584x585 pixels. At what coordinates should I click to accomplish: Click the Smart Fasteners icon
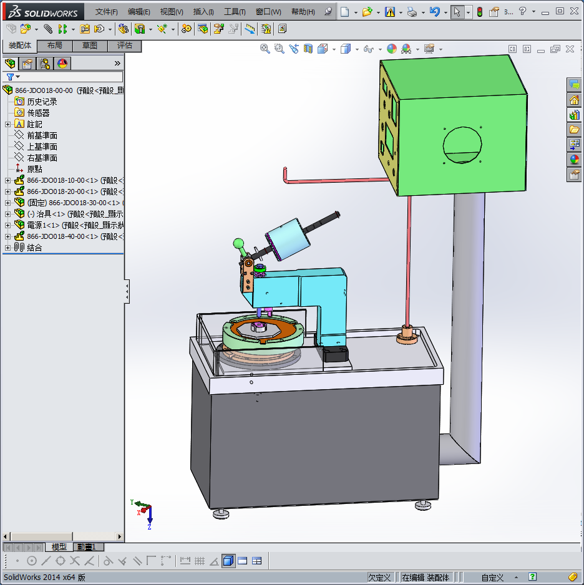(x=85, y=29)
